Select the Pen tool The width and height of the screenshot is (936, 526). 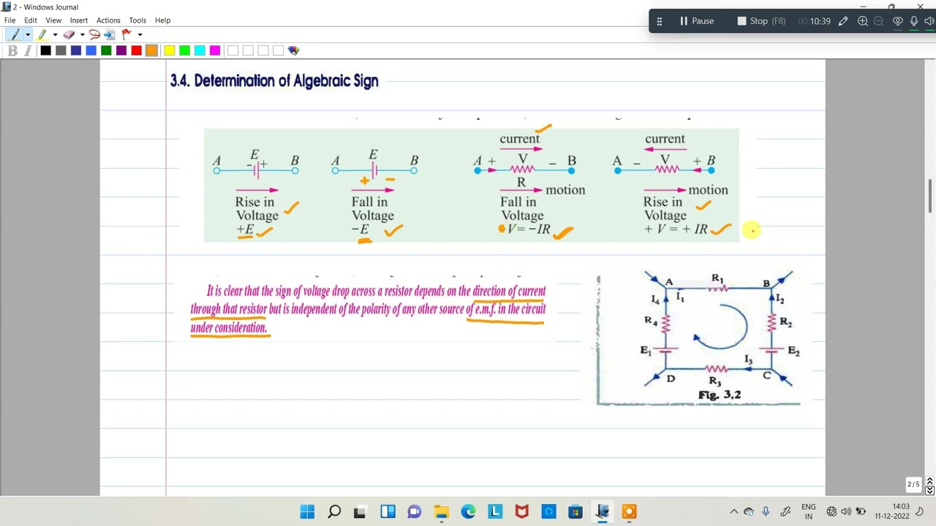point(15,34)
